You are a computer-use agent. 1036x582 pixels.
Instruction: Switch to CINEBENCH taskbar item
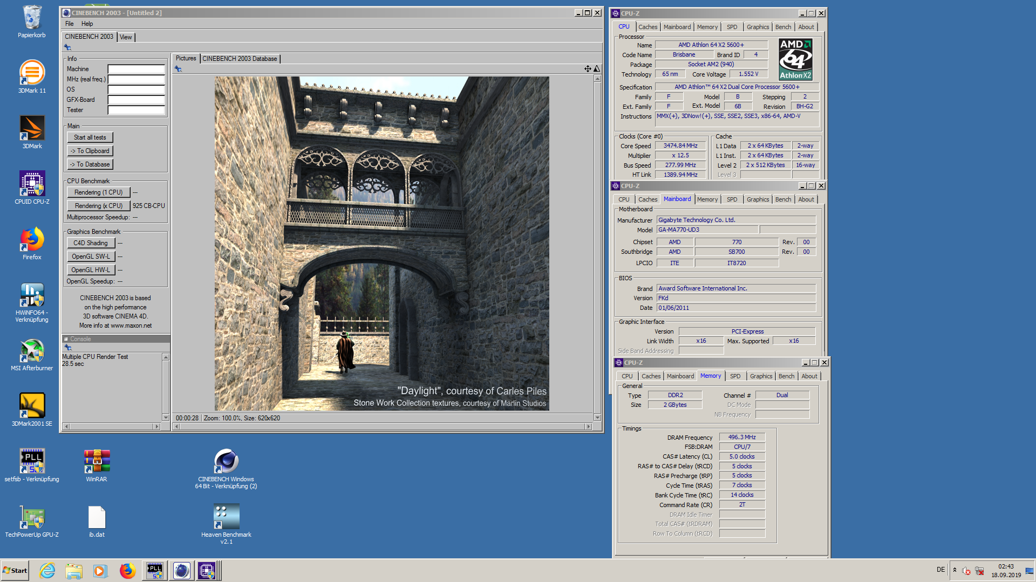[181, 571]
